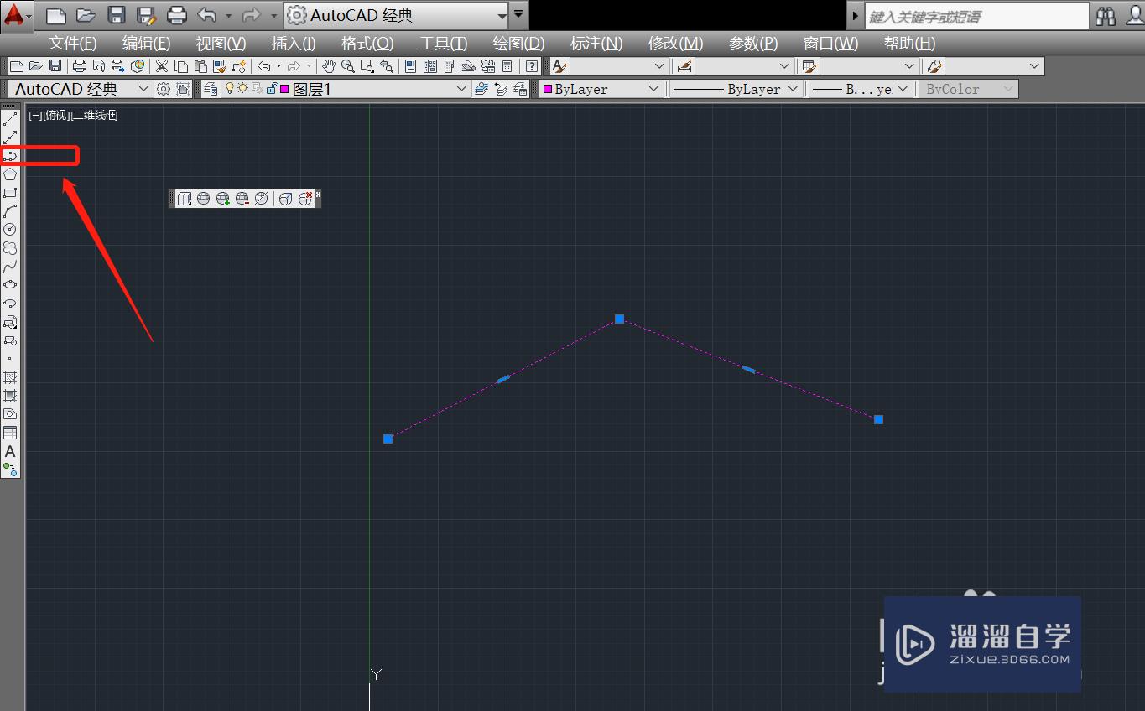The height and width of the screenshot is (711, 1145).
Task: Click the [俯视] view control label
Action: 56,115
